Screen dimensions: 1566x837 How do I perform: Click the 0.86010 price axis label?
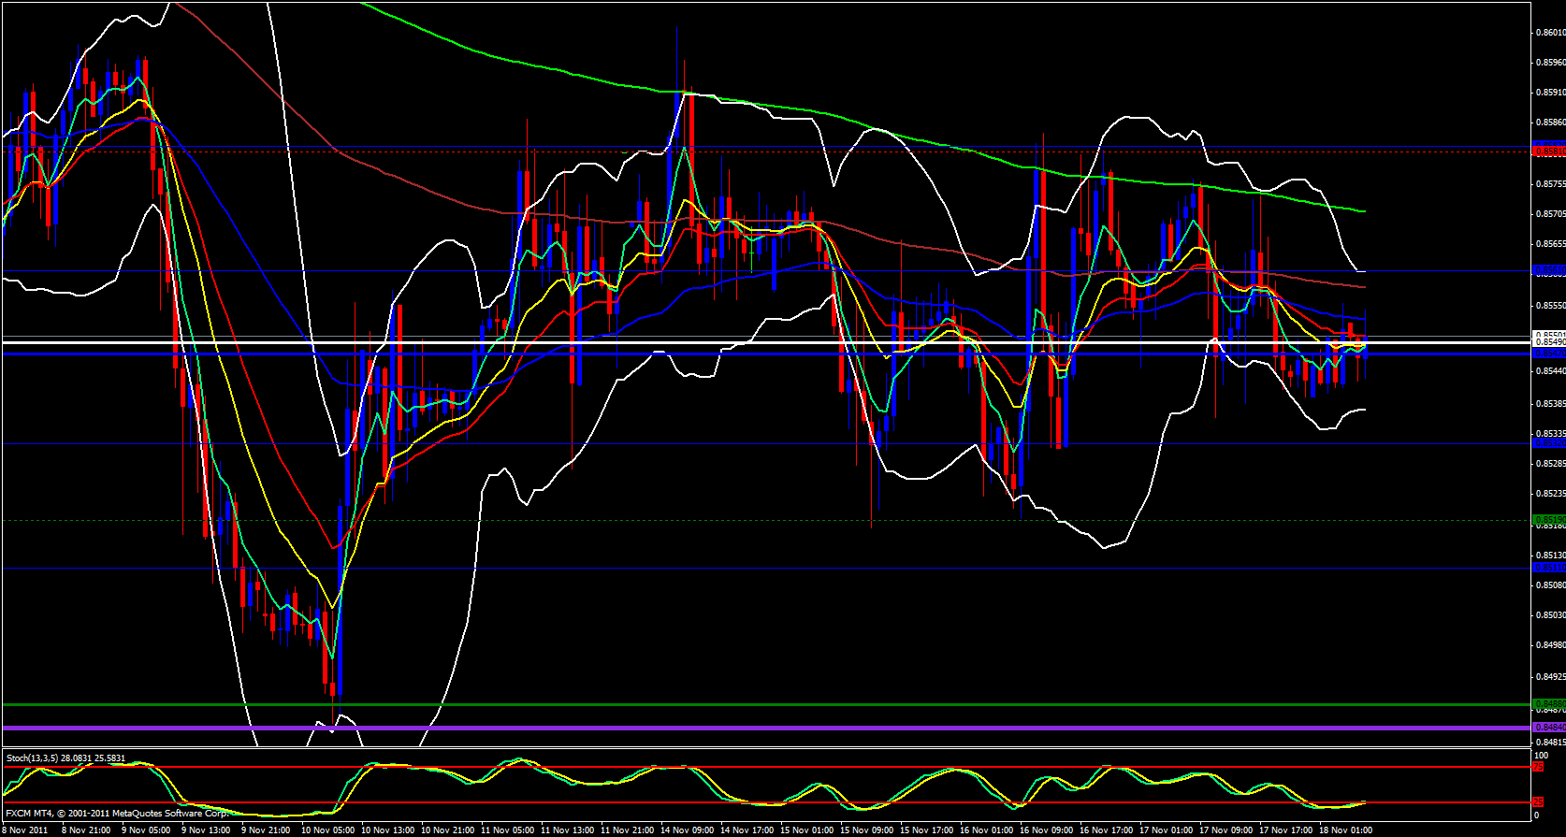pyautogui.click(x=1550, y=33)
